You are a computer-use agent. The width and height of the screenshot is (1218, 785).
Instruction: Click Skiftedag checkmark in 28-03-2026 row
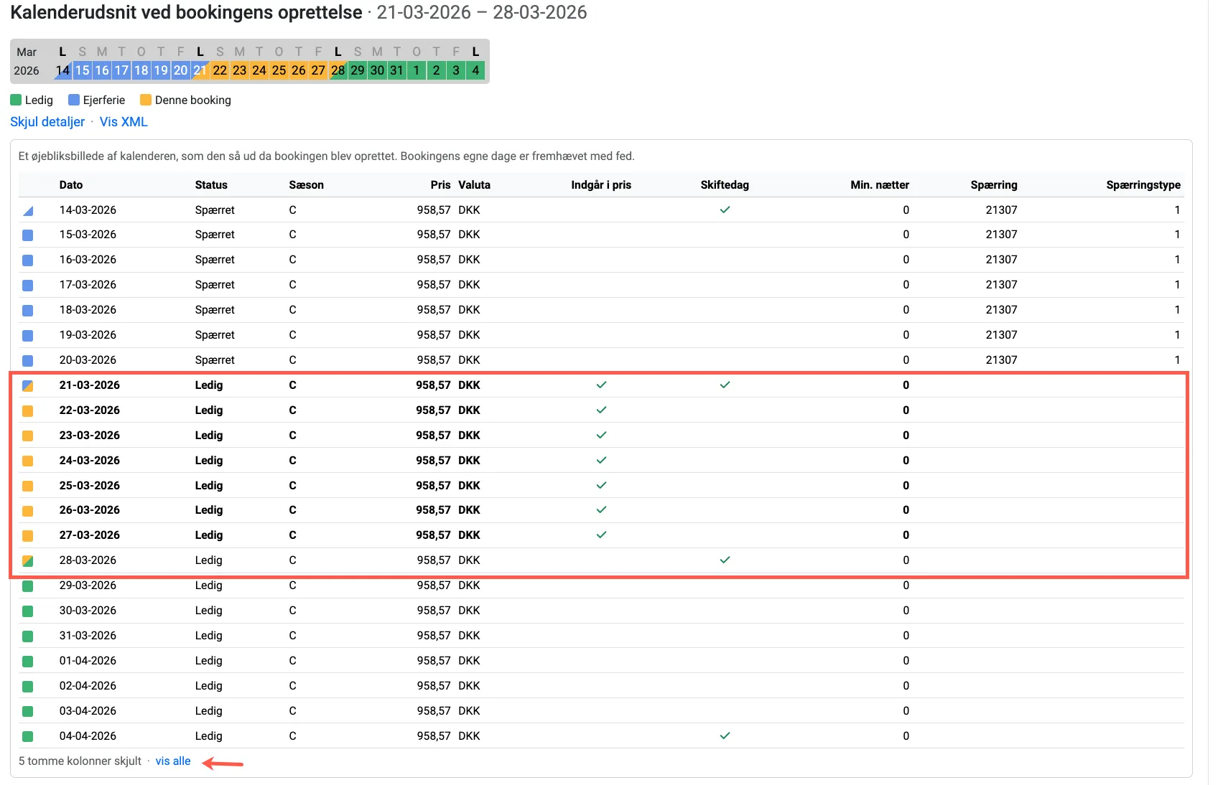[725, 560]
